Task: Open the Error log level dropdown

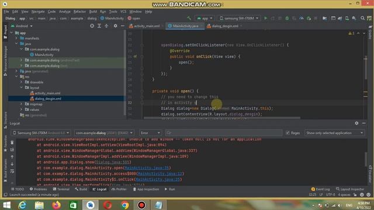Action: pyautogui.click(x=150, y=133)
